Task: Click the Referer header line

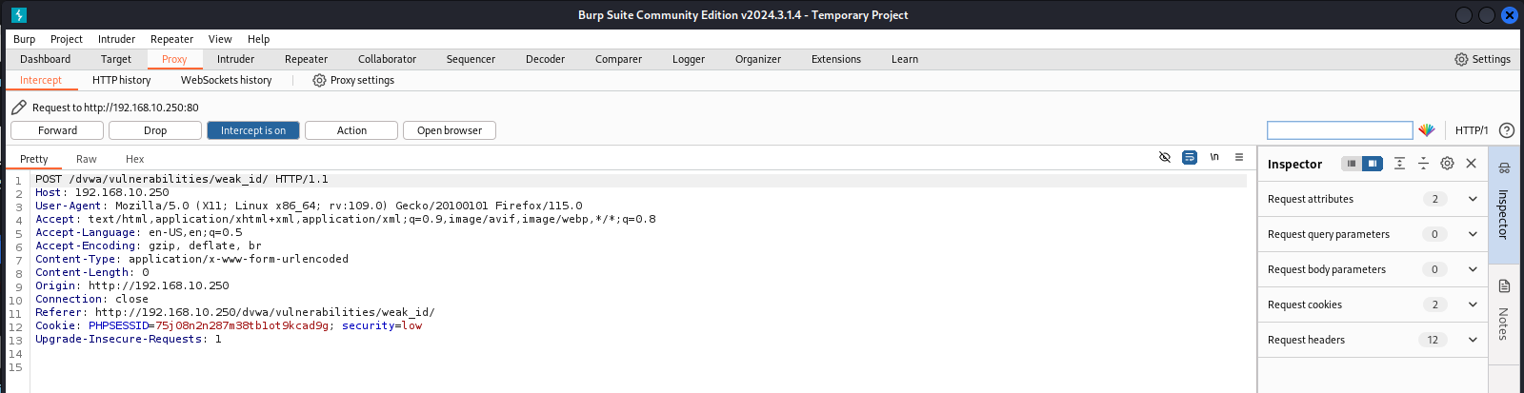Action: point(235,312)
